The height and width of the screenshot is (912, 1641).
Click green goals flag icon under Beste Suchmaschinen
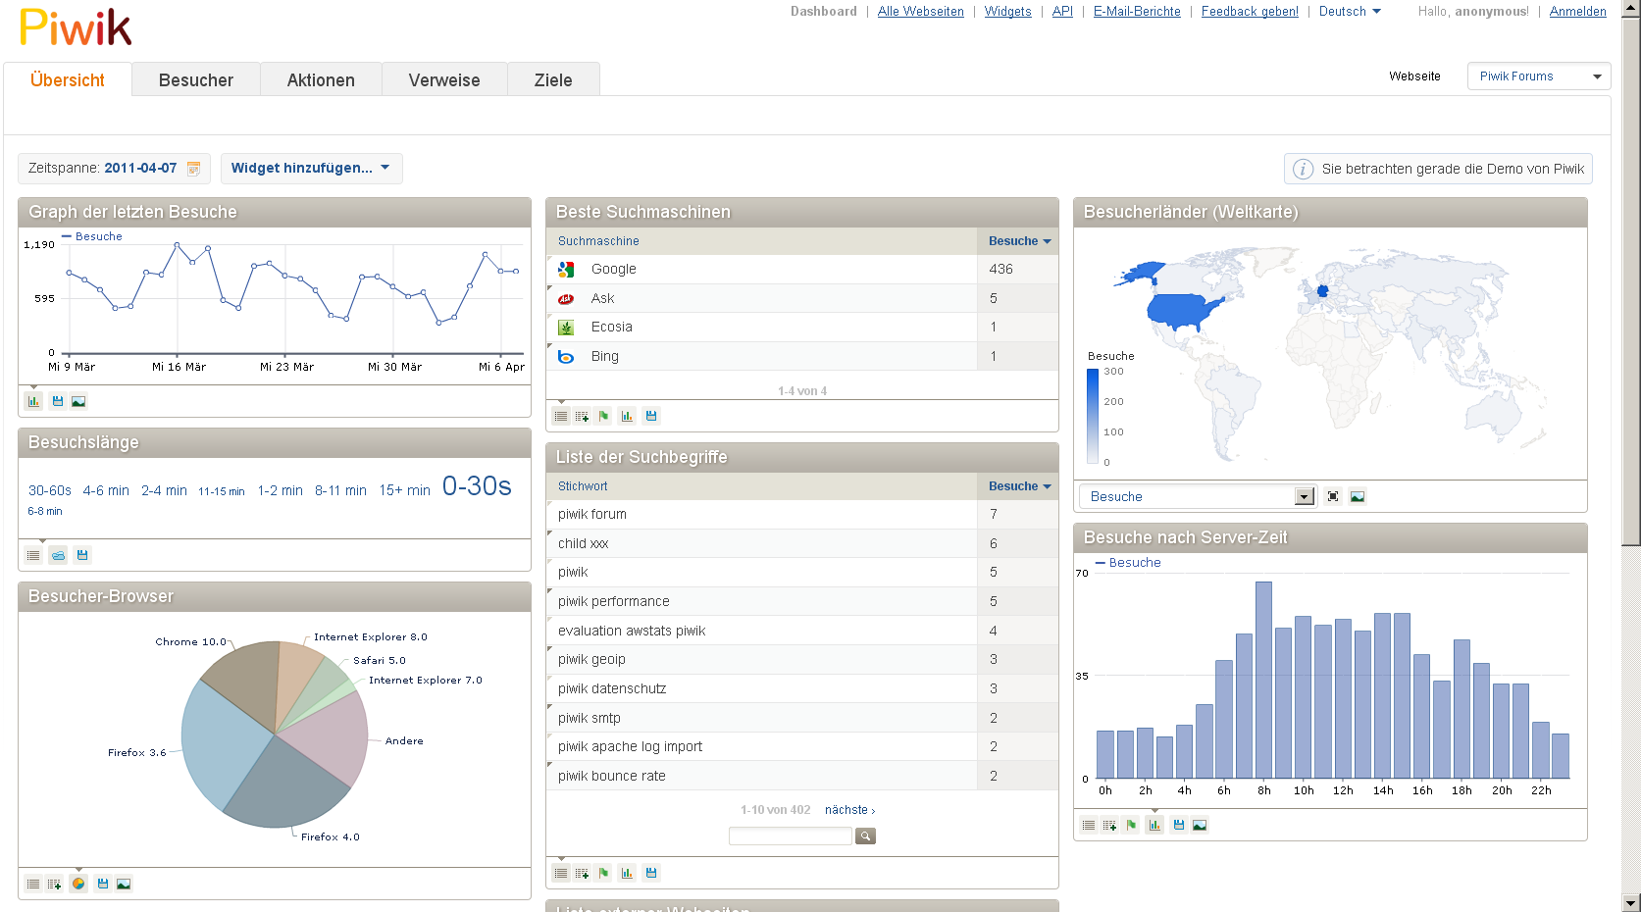[603, 416]
